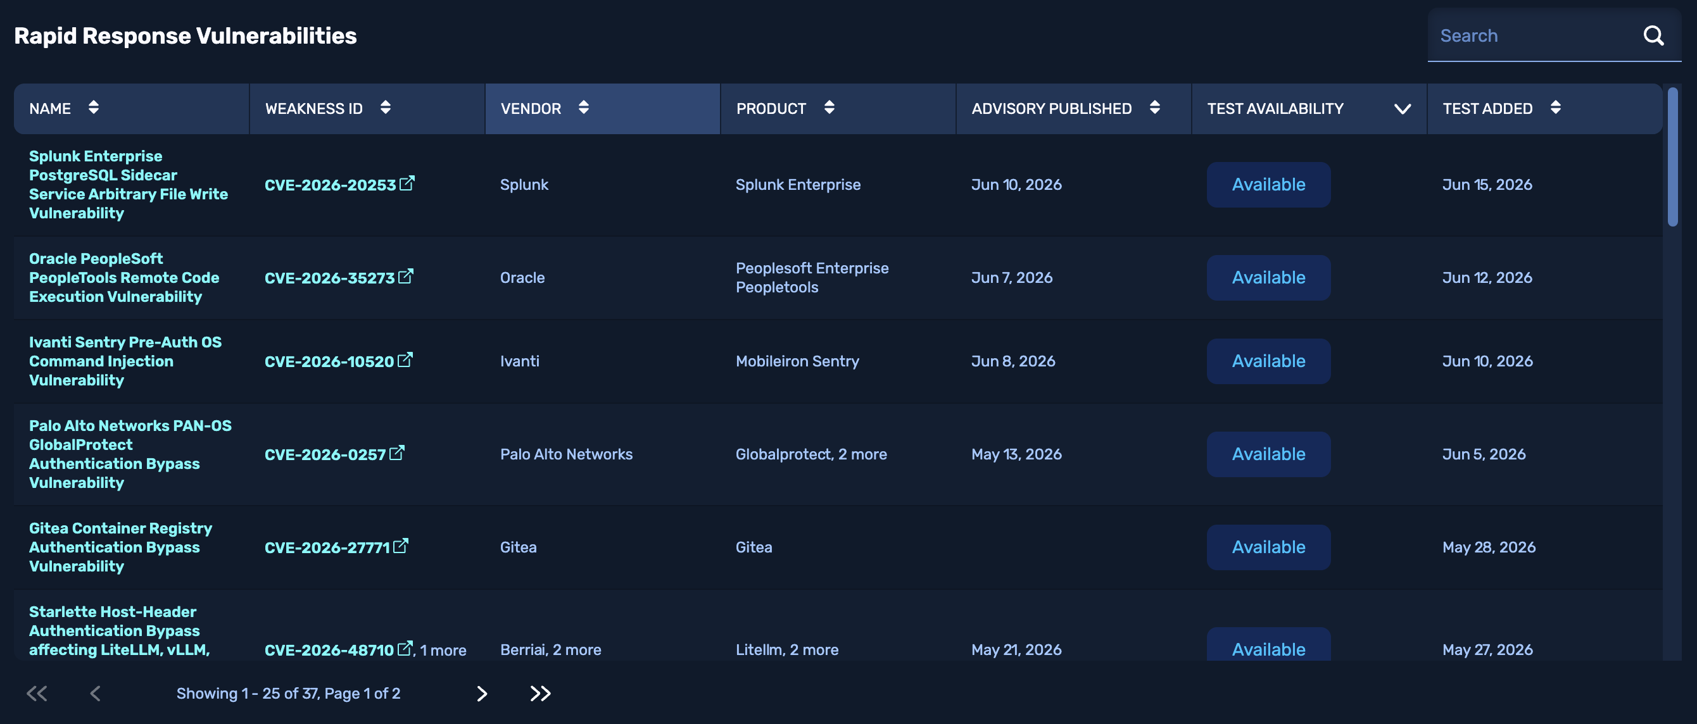Open Gitea Container Registry vulnerability

click(120, 547)
